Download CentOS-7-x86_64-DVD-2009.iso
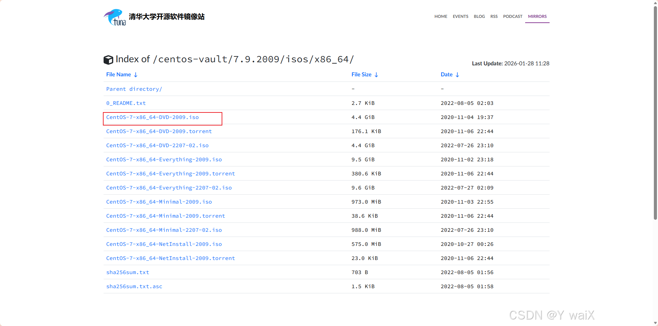The image size is (658, 326). pos(152,117)
